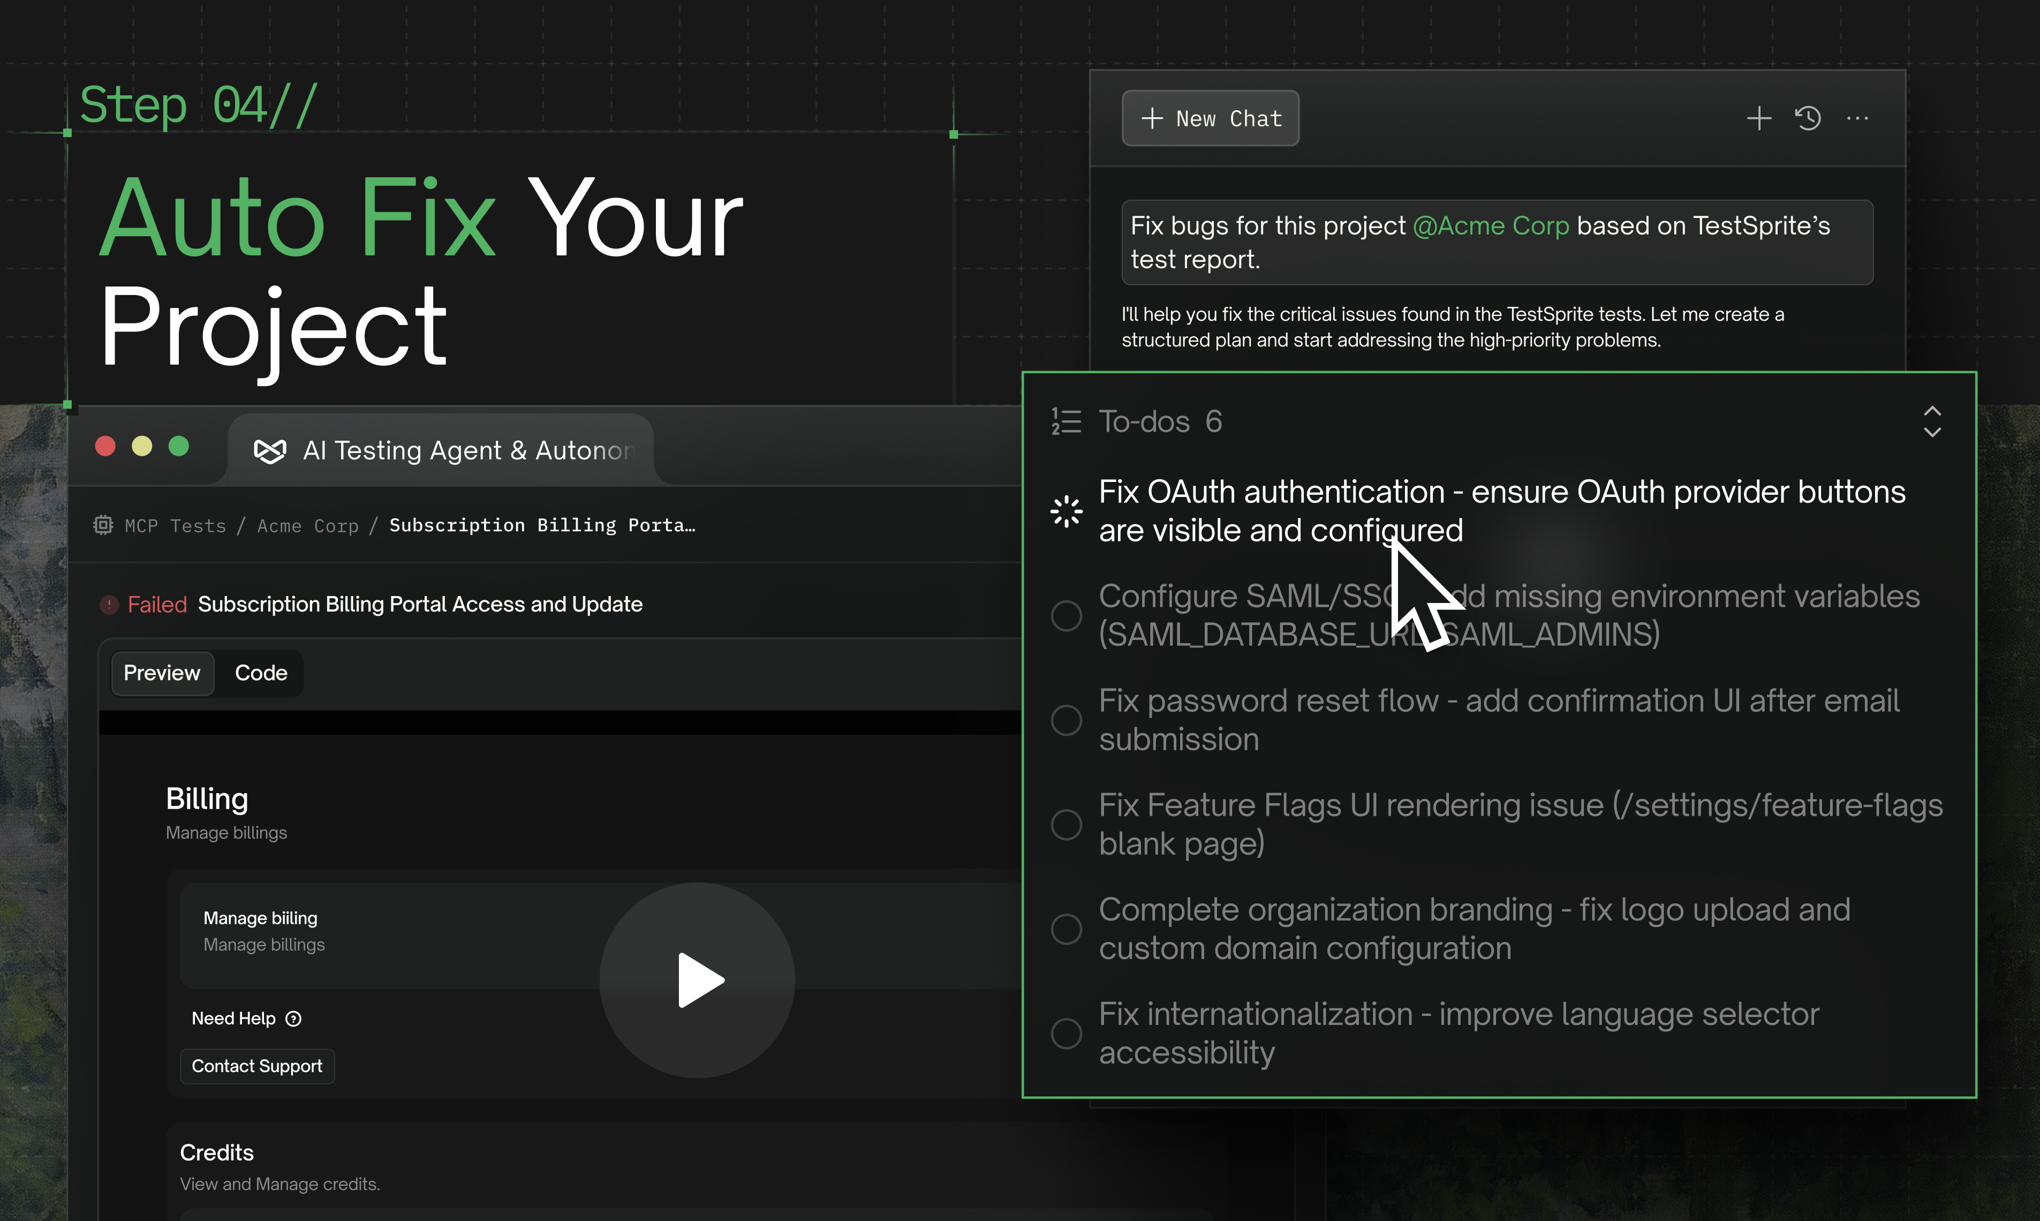Expand the To-dos list with the down chevron
This screenshot has width=2040, height=1221.
pyautogui.click(x=1933, y=434)
